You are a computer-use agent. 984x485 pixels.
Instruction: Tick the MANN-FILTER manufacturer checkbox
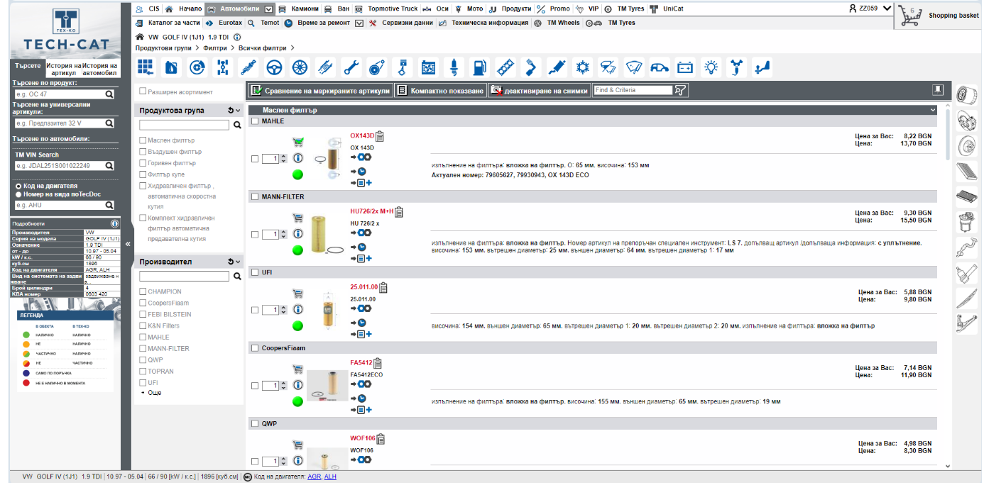[143, 348]
